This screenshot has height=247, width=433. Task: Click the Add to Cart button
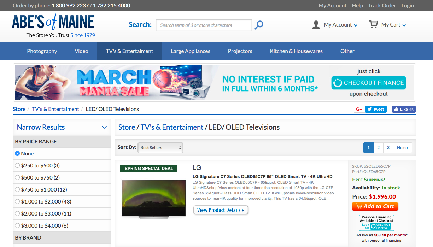point(375,206)
